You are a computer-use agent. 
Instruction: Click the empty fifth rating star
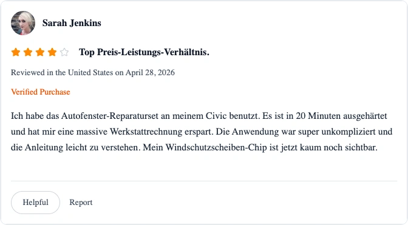coord(64,52)
